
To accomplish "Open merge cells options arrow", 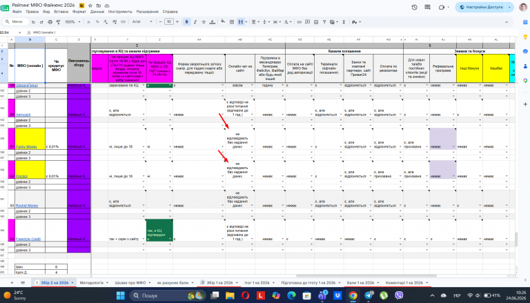I will point(246,22).
